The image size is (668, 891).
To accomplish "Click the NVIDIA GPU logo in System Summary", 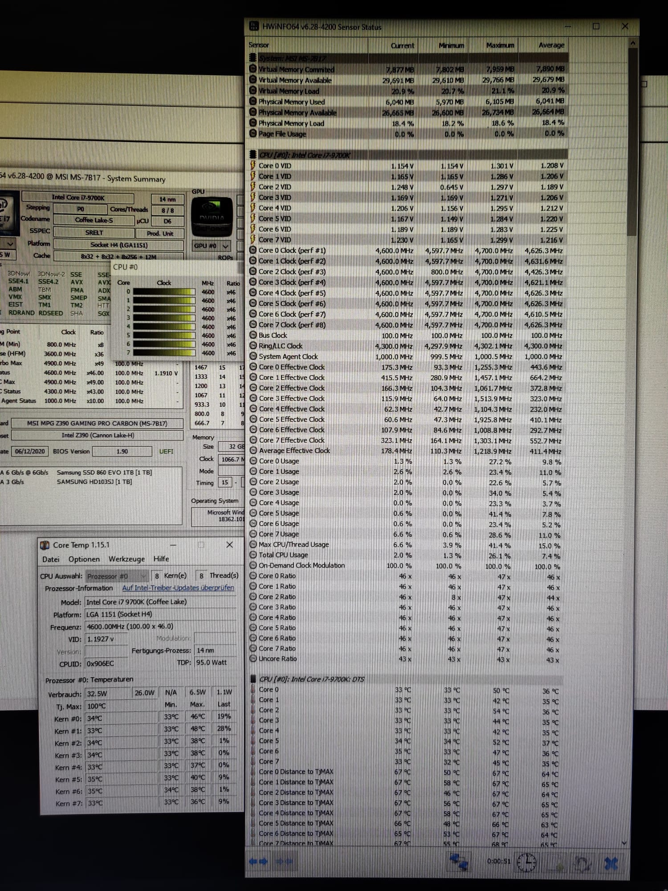I will (212, 217).
